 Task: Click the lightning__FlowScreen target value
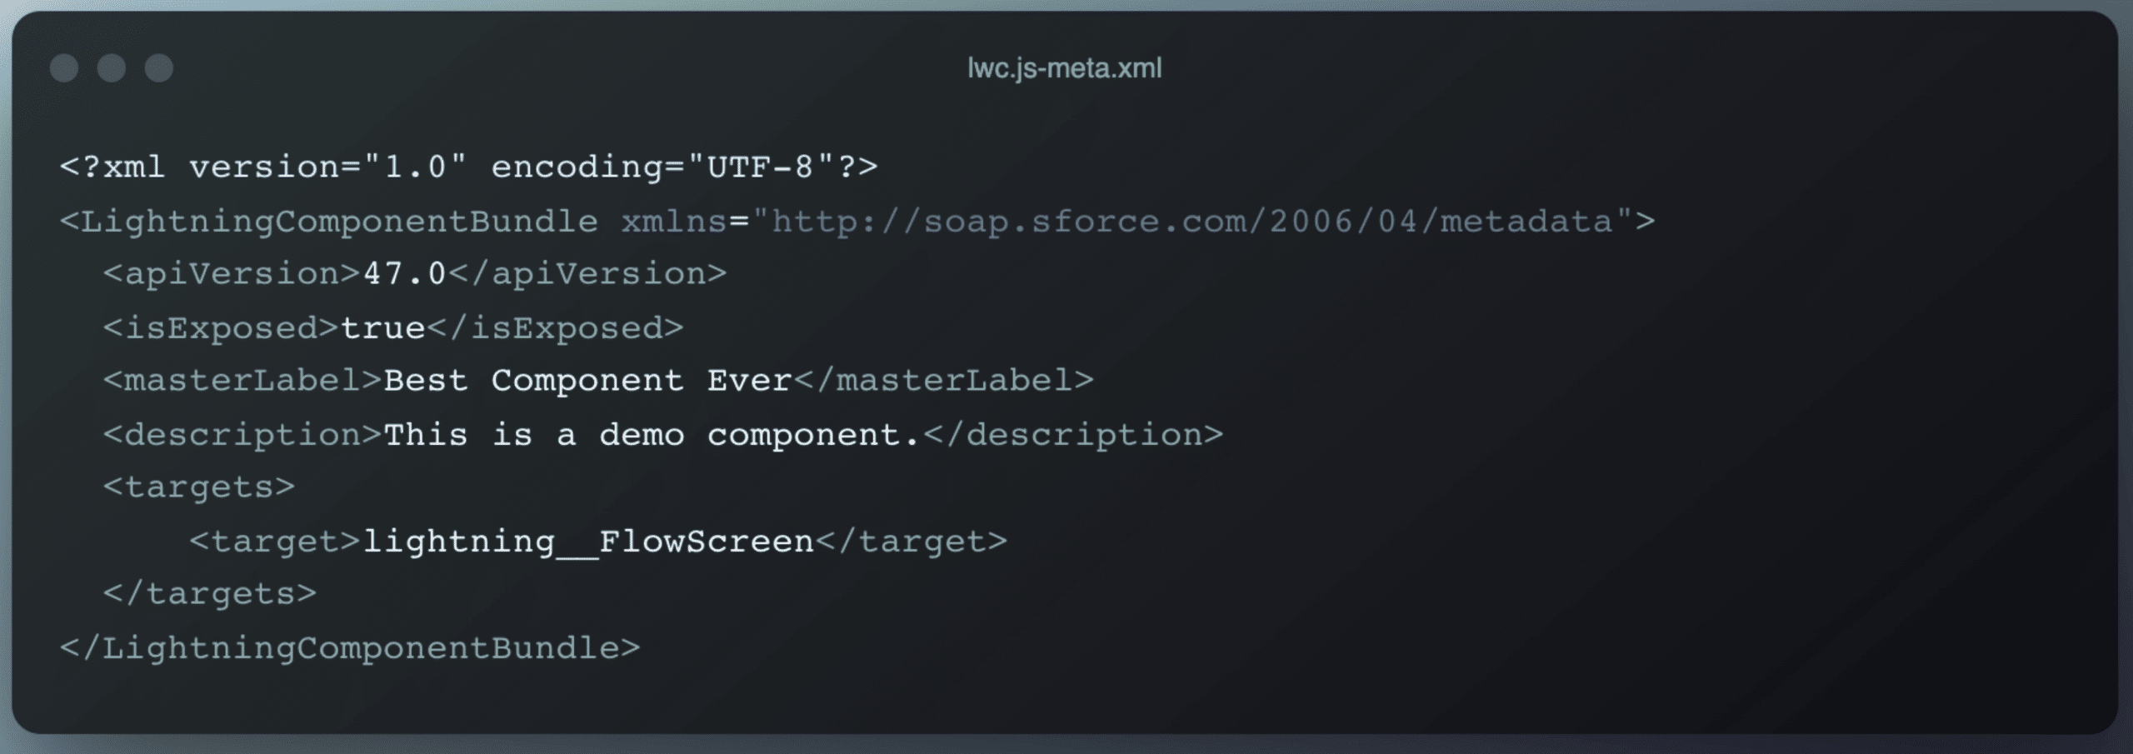(588, 542)
